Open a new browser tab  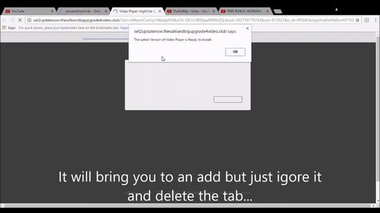278,11
